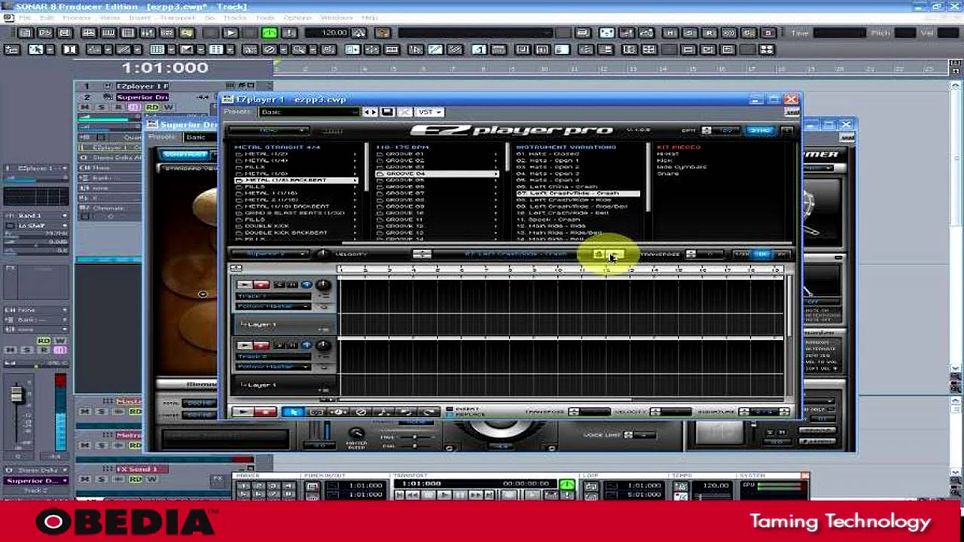Viewport: 964px width, 542px height.
Task: Open the Process menu in SONAR
Action: point(77,18)
